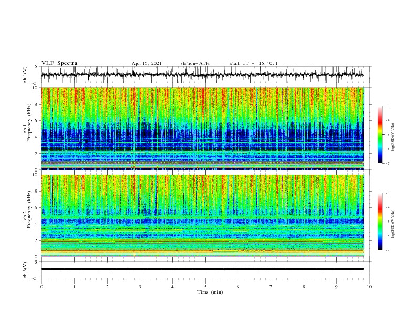Click the ch.1 colorbar "log(PSD)(V²/Hz)" label
Image resolution: width=416 pixels, height=322 pixels.
[x=393, y=137]
